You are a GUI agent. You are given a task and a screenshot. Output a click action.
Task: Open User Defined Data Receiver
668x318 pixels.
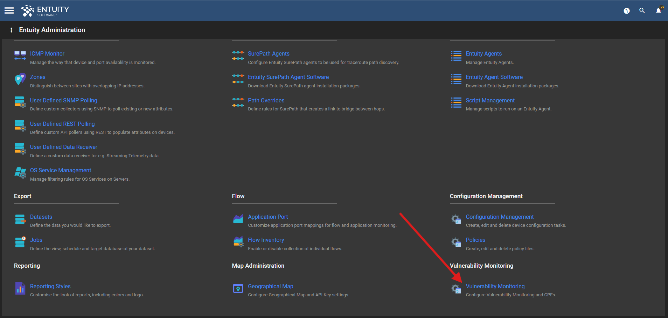[x=64, y=147]
